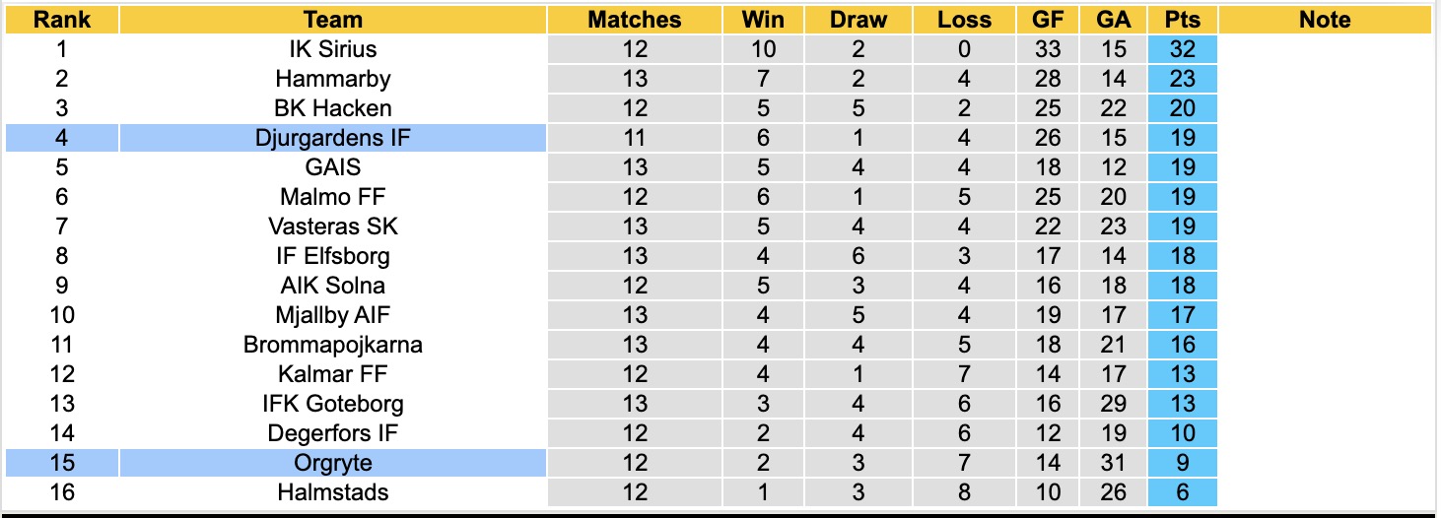Open the IK Sirius team row
The image size is (1441, 518).
point(719,49)
